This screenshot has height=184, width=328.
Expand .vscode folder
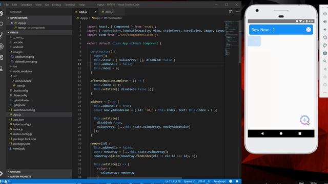point(18,42)
